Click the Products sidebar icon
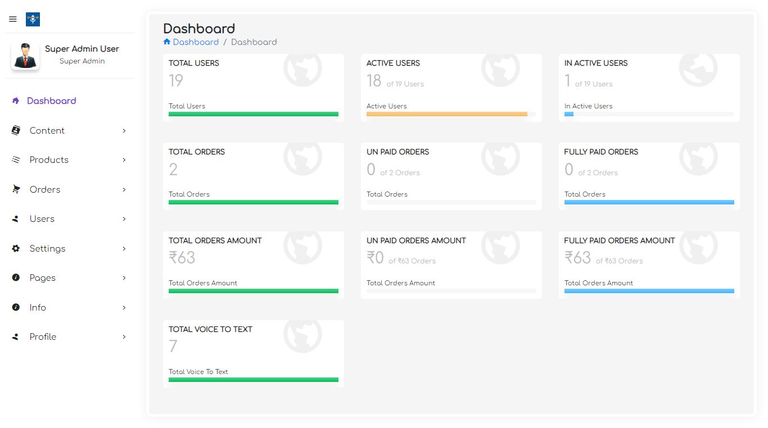The height and width of the screenshot is (428, 768). (x=16, y=160)
